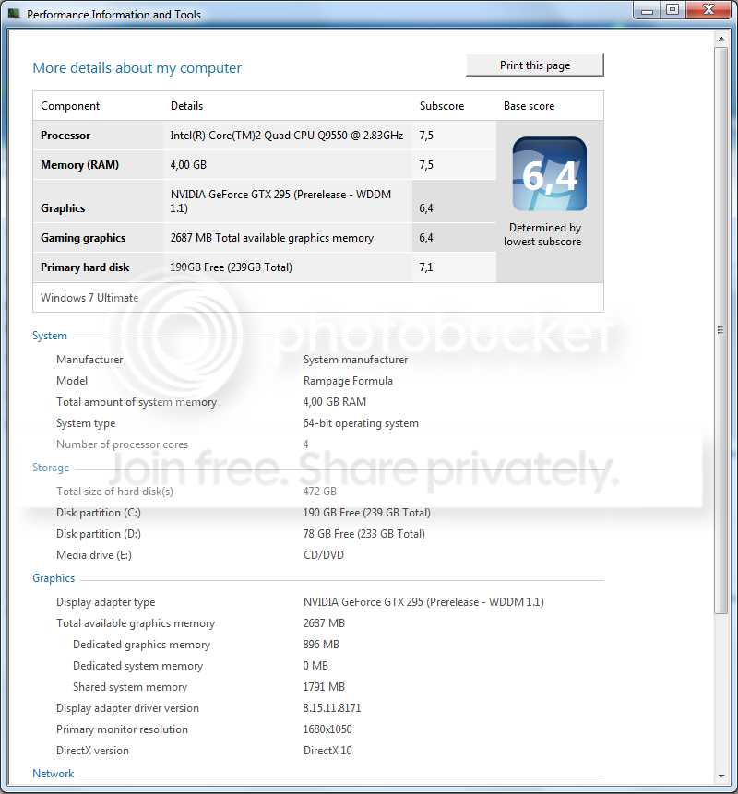Screen dimensions: 738x794
Task: Click the Dedicated system memory label
Action: (x=137, y=666)
